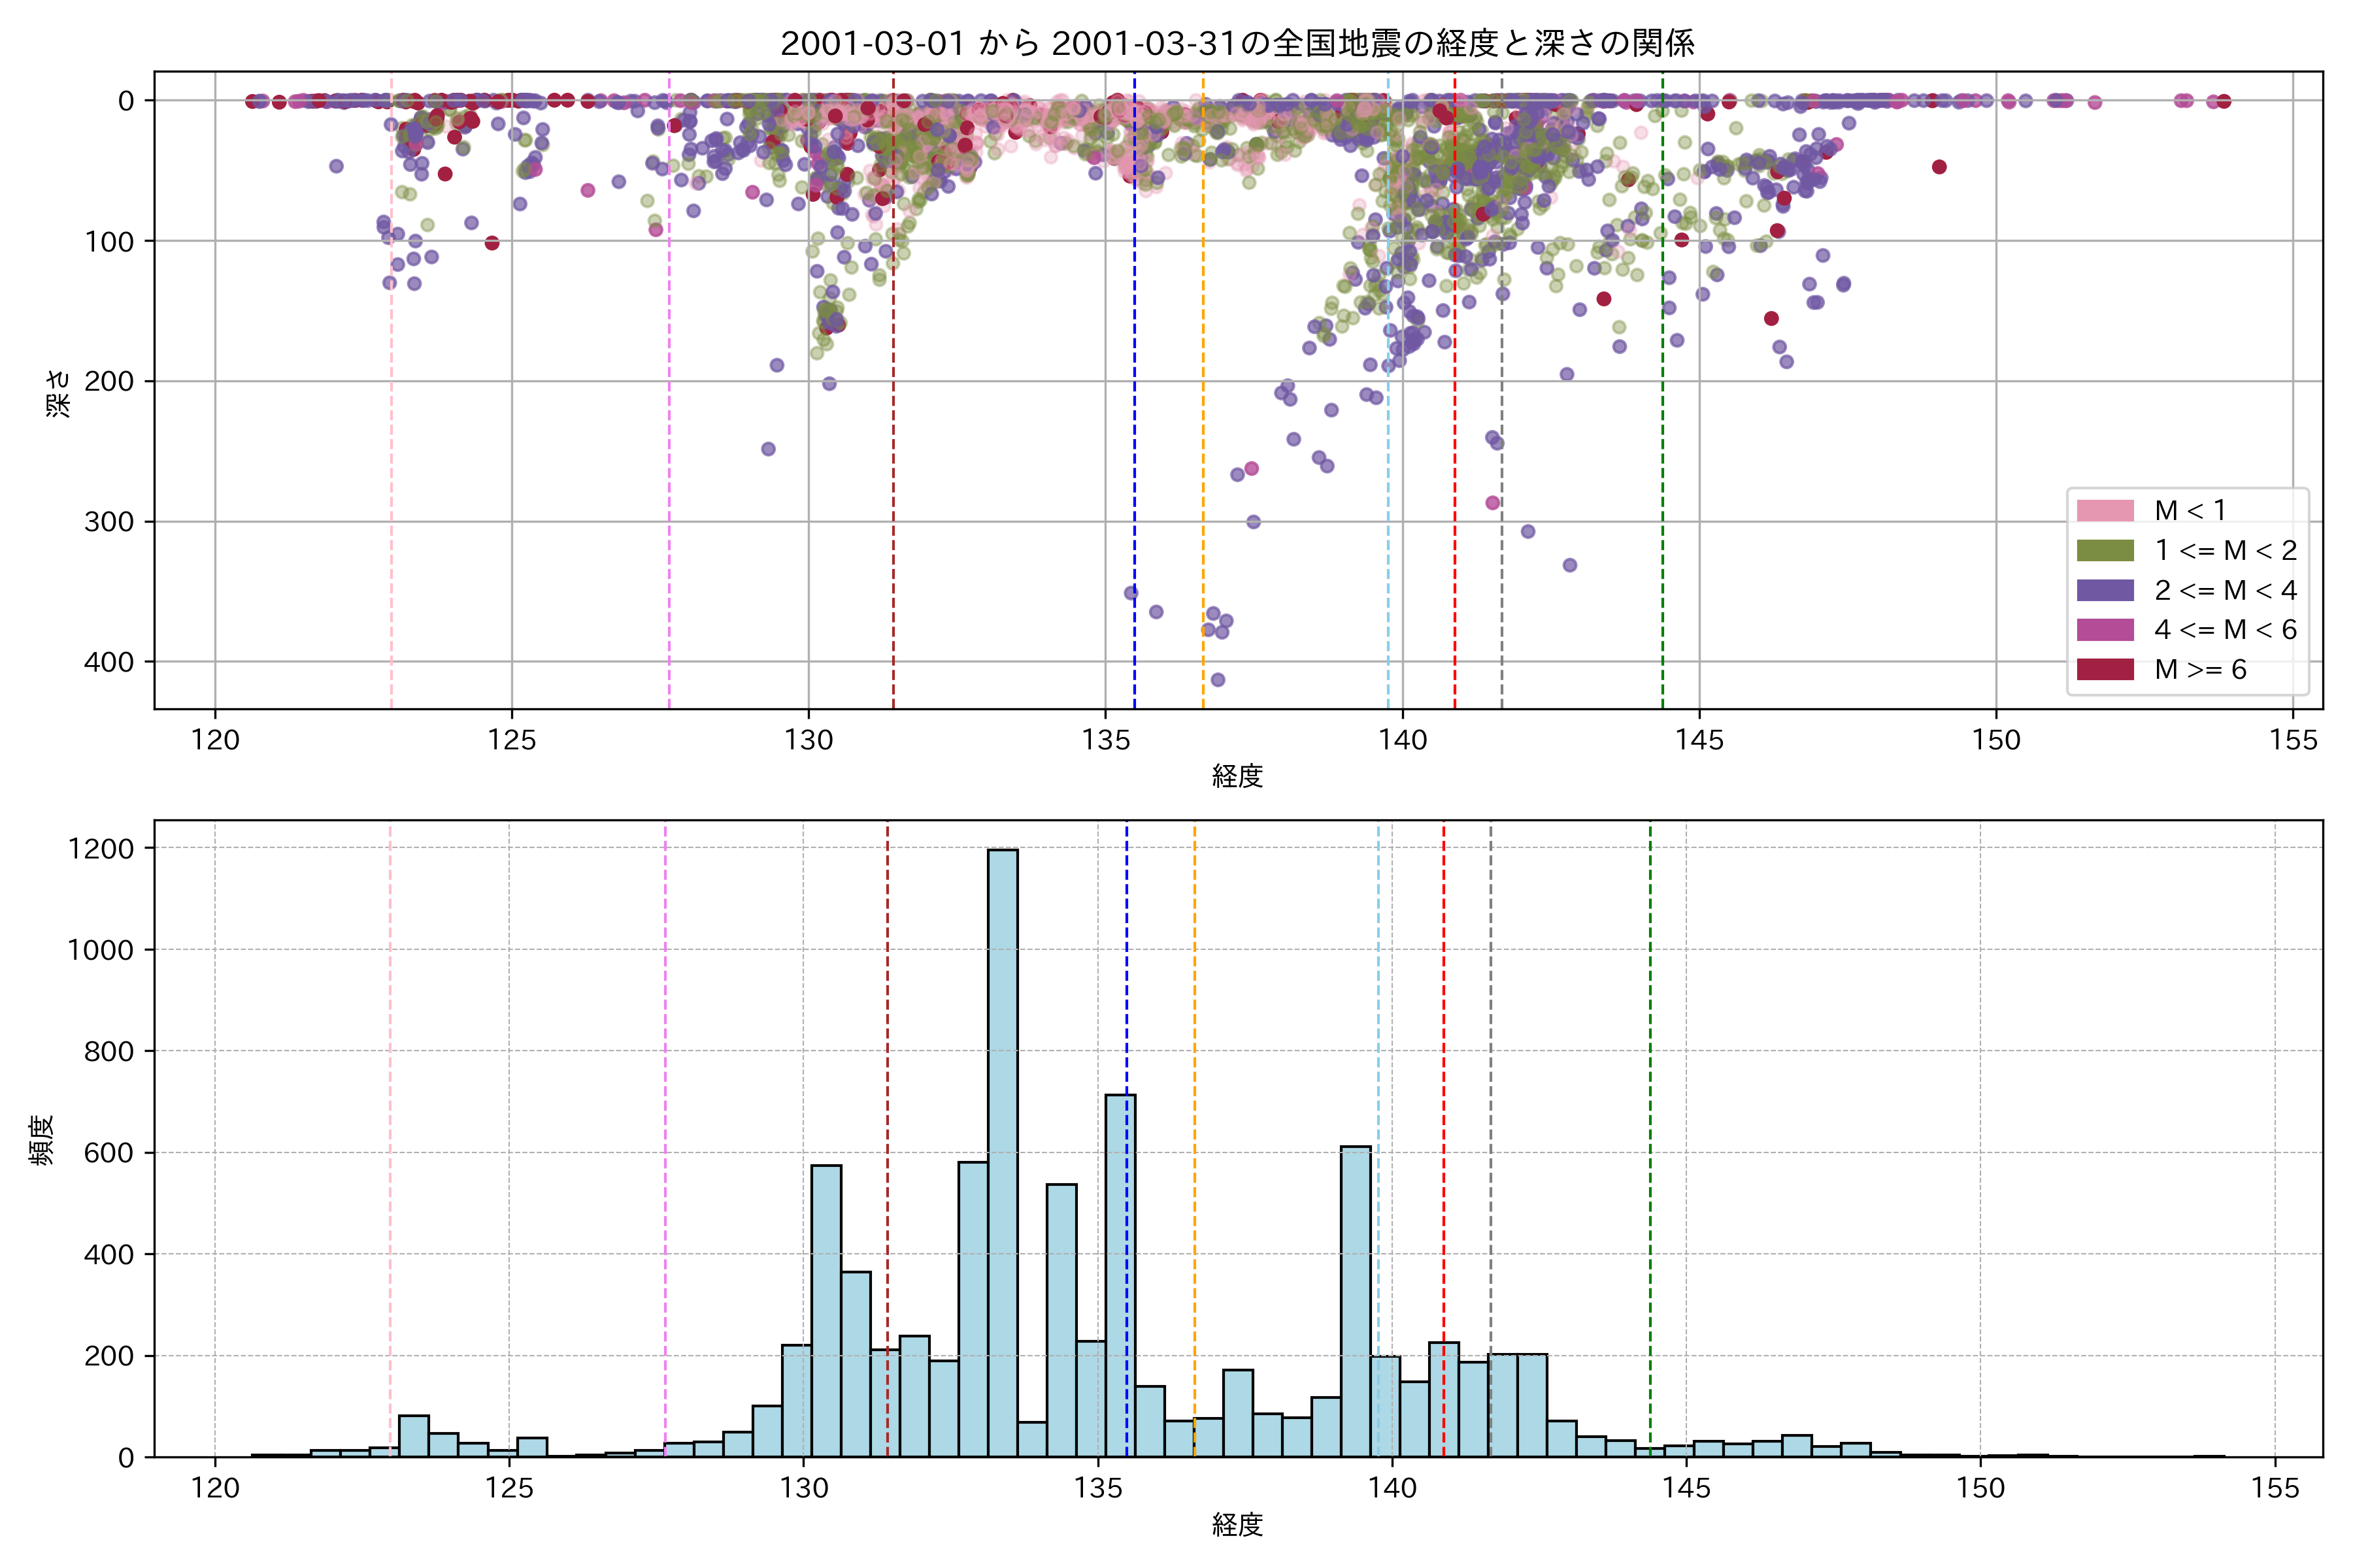Click the 経度 label under the histogram
2353x1568 pixels.
[x=1237, y=1524]
